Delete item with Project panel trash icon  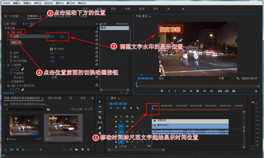point(88,150)
